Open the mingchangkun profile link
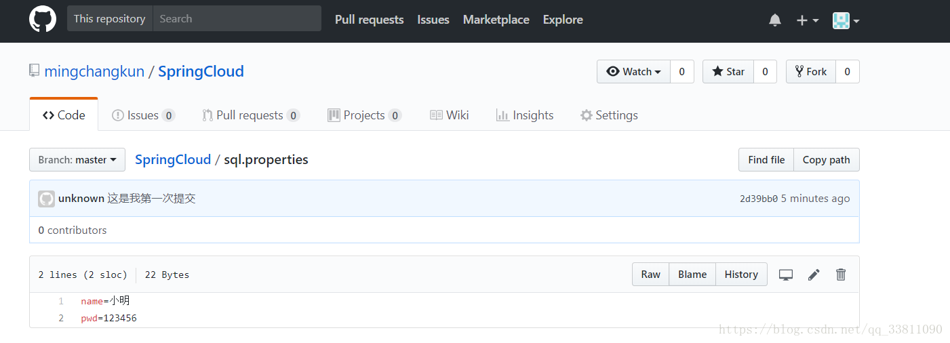The width and height of the screenshot is (950, 343). click(94, 71)
